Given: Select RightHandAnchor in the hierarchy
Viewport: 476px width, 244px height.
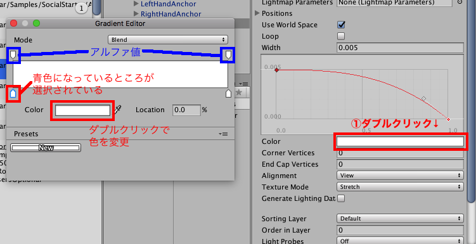Looking at the screenshot, I should click(x=171, y=14).
